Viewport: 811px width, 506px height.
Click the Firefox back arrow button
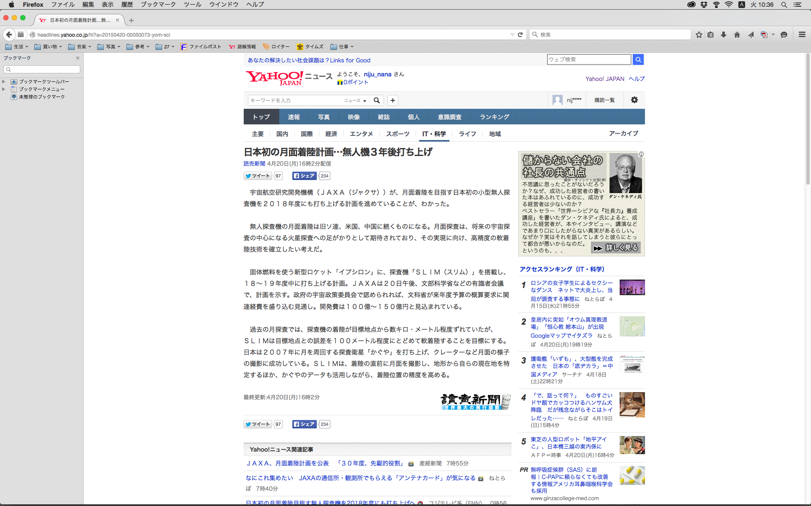(9, 35)
